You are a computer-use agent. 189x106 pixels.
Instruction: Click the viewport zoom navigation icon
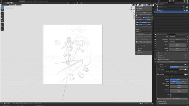pyautogui.click(x=134, y=14)
